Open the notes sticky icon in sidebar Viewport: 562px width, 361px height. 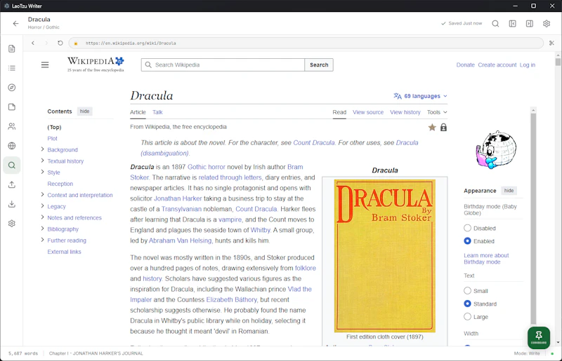[12, 107]
